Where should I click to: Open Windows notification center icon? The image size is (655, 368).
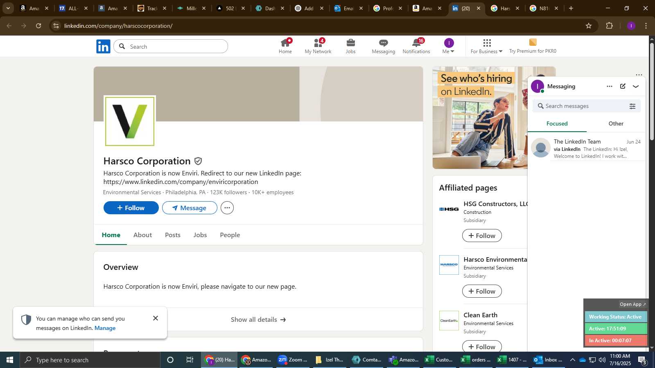click(x=642, y=360)
